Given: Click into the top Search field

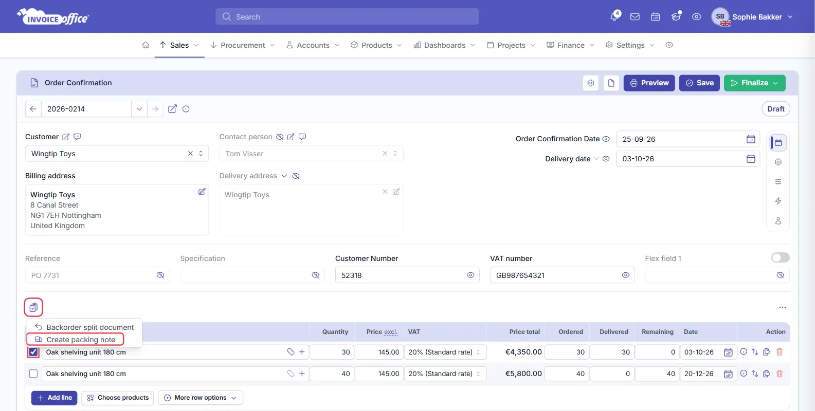Looking at the screenshot, I should coord(347,16).
